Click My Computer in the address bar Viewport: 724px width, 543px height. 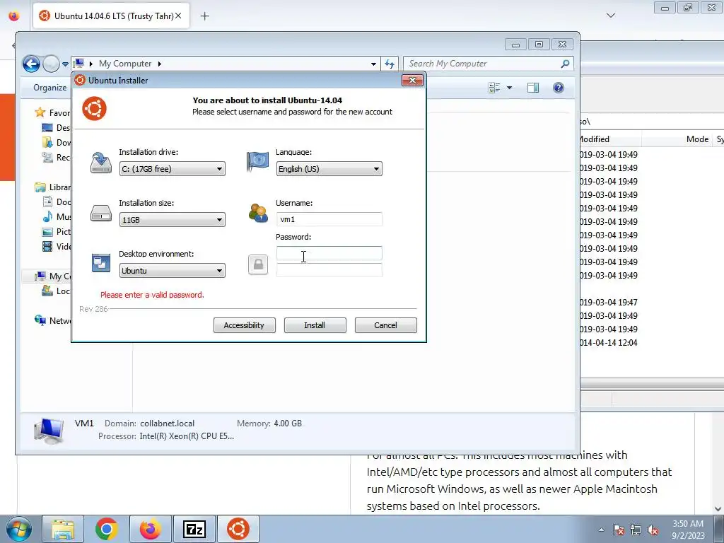pos(125,64)
